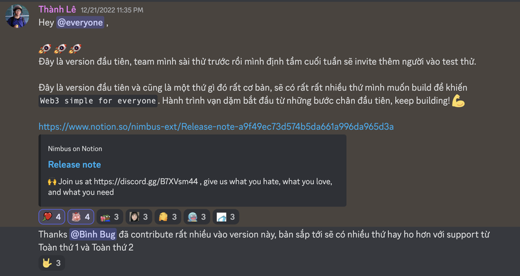Toggle the heart rose reaction
Image resolution: width=520 pixels, height=276 pixels.
(x=52, y=217)
